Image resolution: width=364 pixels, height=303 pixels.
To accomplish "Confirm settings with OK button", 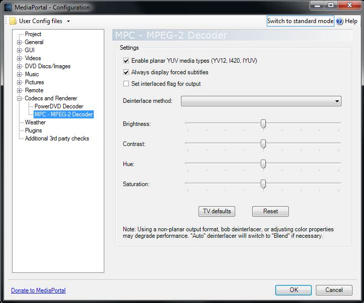I will (x=293, y=290).
